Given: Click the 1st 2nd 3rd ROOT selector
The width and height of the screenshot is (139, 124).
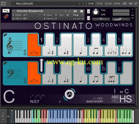Looking at the screenshot, I should tap(37, 99).
